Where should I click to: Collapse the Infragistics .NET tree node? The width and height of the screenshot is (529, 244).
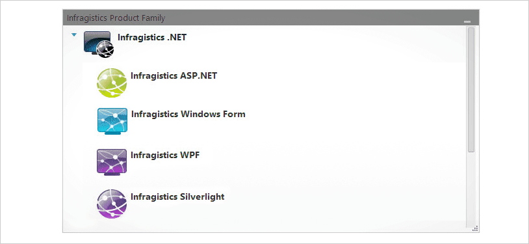(74, 34)
